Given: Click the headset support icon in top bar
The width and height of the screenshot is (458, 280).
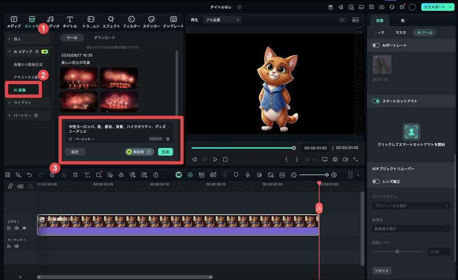Looking at the screenshot, I should click(x=392, y=7).
